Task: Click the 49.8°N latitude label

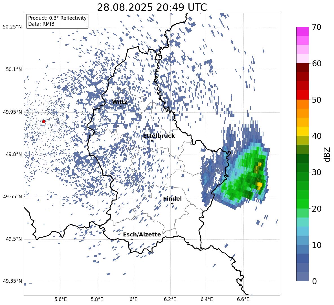Action: (x=14, y=154)
